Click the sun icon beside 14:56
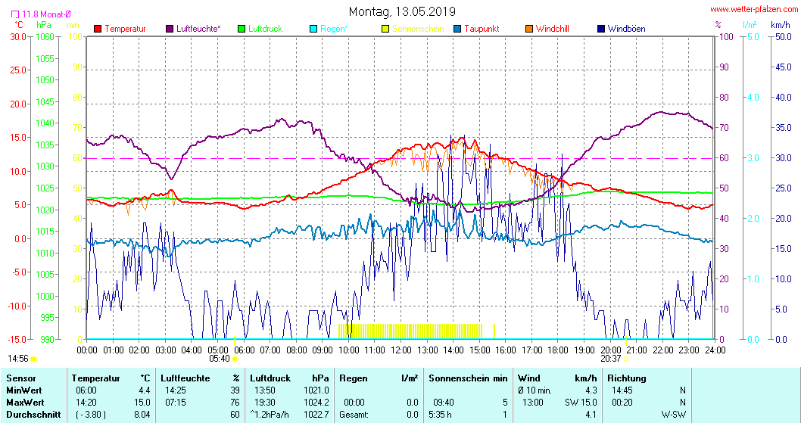Image resolution: width=801 pixels, height=423 pixels. click(34, 359)
